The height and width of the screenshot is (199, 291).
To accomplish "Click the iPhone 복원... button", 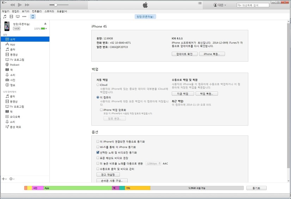I will (x=212, y=54).
